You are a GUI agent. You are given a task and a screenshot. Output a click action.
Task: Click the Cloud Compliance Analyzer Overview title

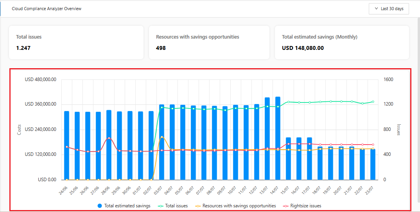[47, 9]
